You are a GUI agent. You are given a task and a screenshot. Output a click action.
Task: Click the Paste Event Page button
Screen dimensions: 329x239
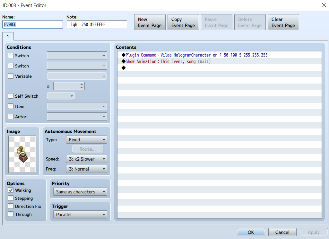pyautogui.click(x=217, y=22)
